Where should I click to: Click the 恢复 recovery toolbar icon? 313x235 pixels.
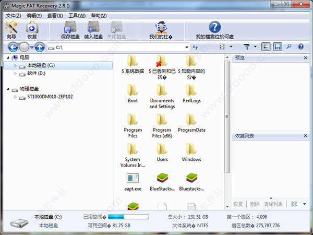click(32, 30)
